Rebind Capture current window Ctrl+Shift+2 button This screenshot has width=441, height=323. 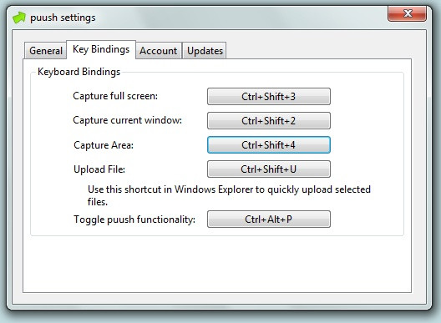[269, 120]
